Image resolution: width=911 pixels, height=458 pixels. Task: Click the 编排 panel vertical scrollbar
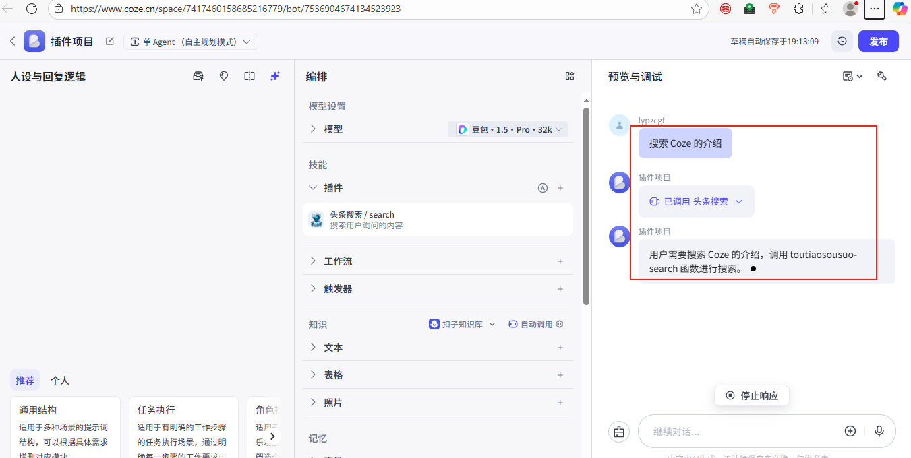pyautogui.click(x=586, y=206)
